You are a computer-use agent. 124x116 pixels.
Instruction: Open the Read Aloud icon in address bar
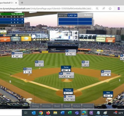tap(104, 9)
